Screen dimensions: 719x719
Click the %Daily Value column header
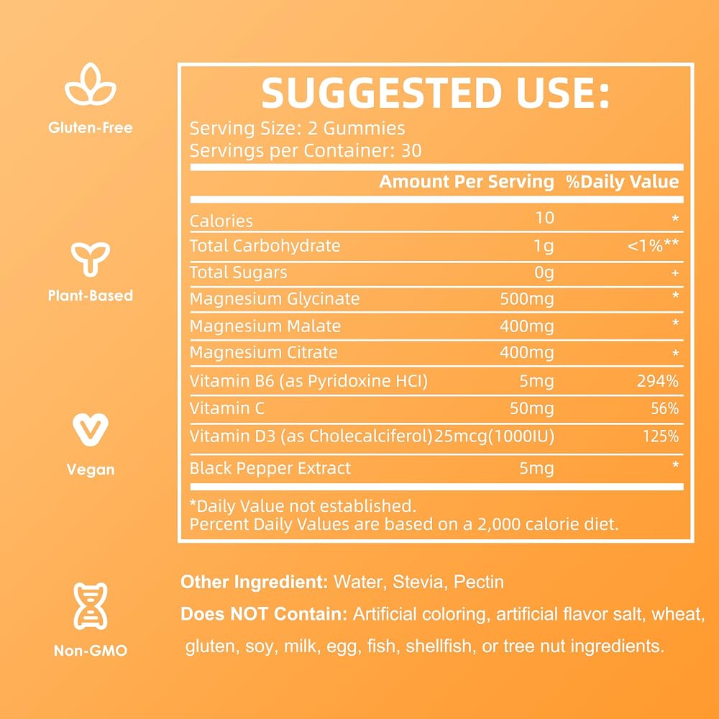[622, 182]
